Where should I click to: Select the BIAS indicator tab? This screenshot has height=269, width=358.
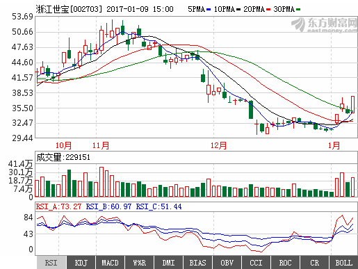197,263
